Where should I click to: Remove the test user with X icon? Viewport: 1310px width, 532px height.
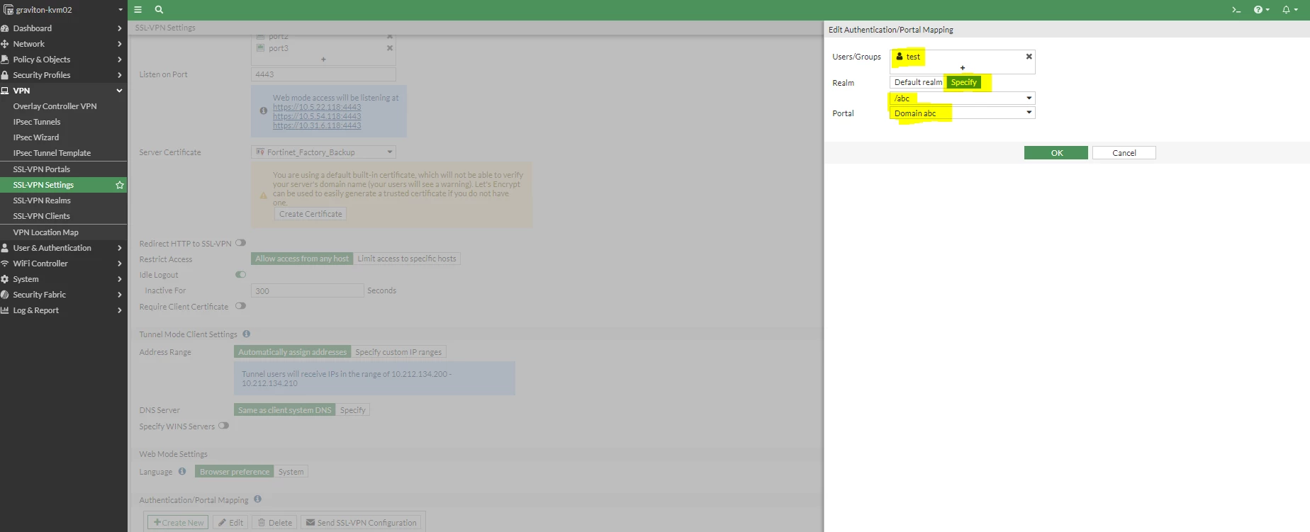(x=1029, y=57)
